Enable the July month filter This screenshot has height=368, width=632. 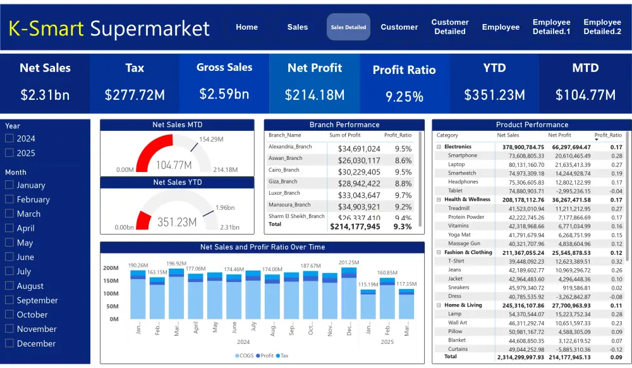9,271
